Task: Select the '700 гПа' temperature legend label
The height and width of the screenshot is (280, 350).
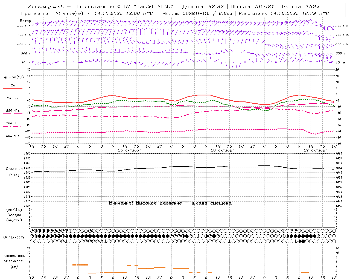Action: [13, 123]
